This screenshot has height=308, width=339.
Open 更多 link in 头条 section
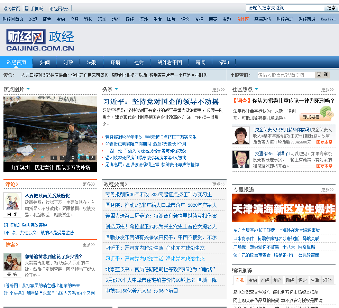tap(219, 90)
